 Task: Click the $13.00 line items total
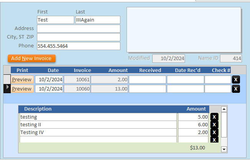coord(197,148)
